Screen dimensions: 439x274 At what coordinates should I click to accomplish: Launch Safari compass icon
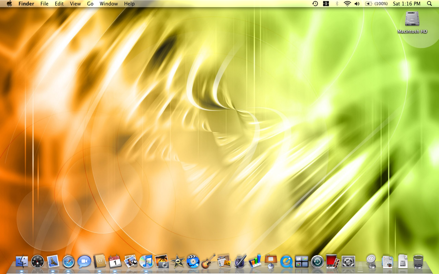[68, 262]
